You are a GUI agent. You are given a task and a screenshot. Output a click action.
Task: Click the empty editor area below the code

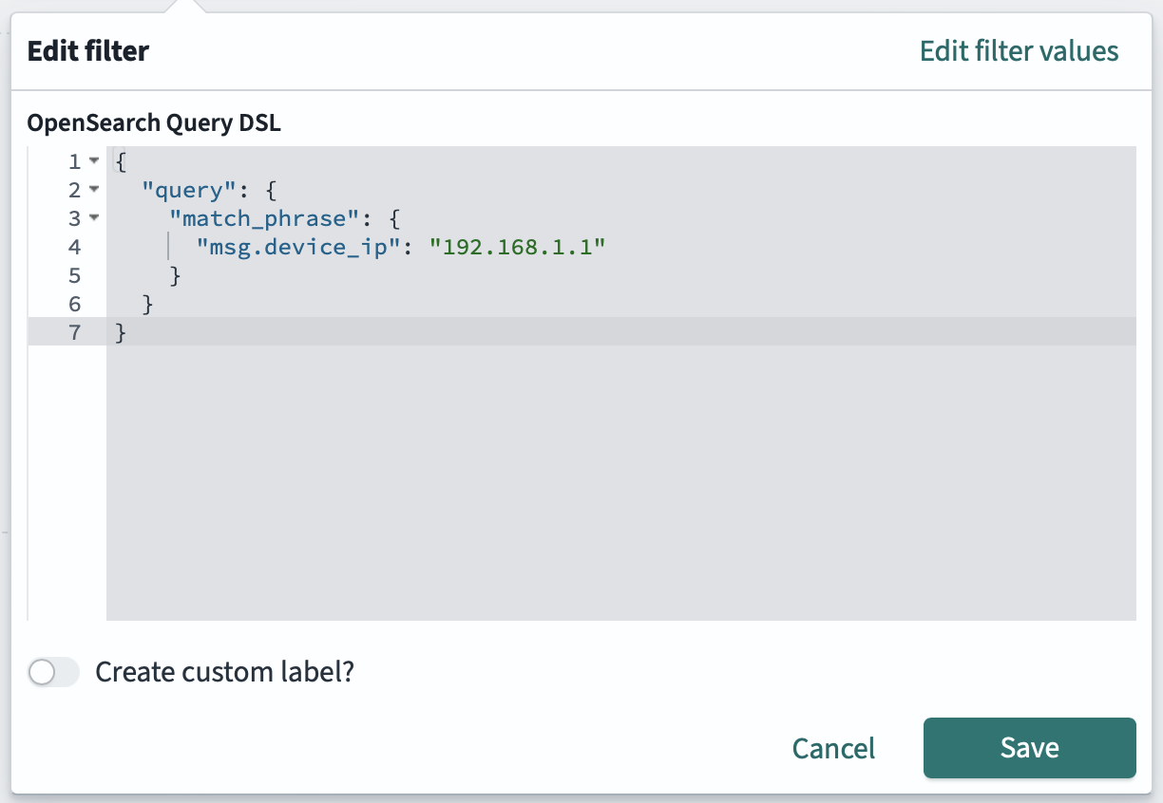coord(570,475)
